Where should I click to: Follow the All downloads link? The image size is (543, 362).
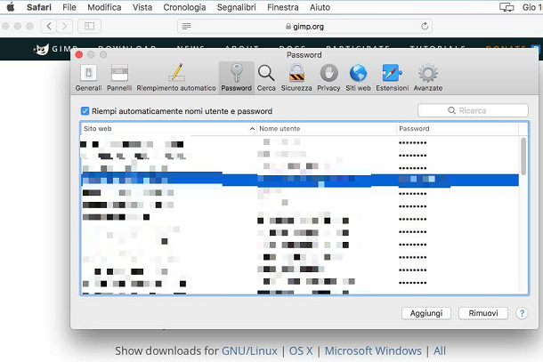point(440,351)
